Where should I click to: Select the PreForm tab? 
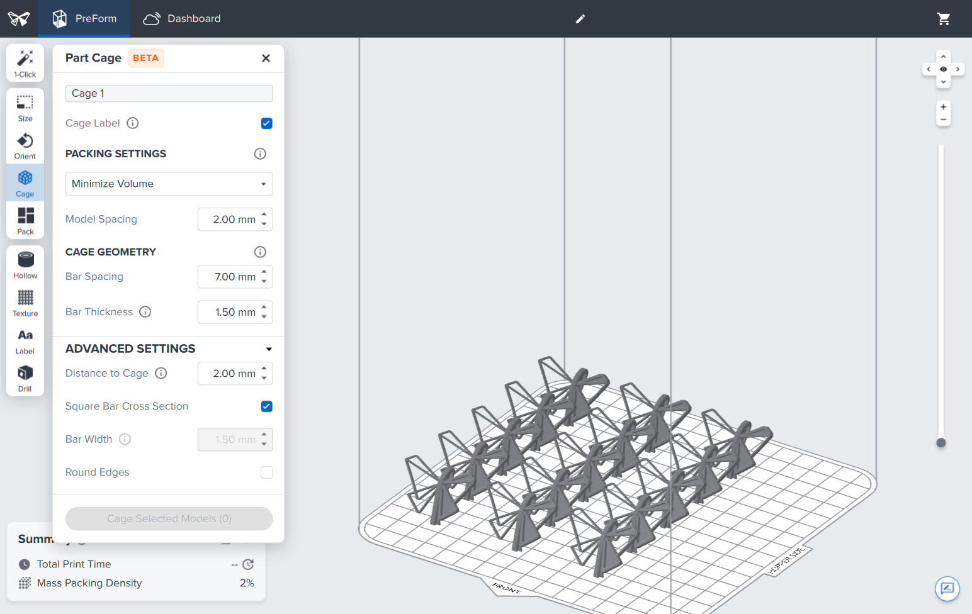[84, 18]
